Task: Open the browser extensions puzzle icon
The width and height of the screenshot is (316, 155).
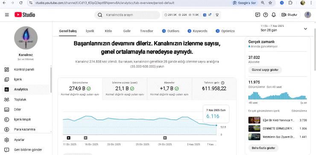Action: pyautogui.click(x=290, y=3)
